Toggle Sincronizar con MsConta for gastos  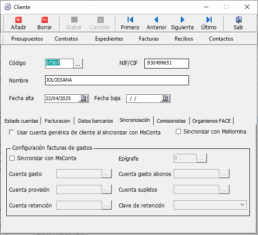[x=12, y=158]
